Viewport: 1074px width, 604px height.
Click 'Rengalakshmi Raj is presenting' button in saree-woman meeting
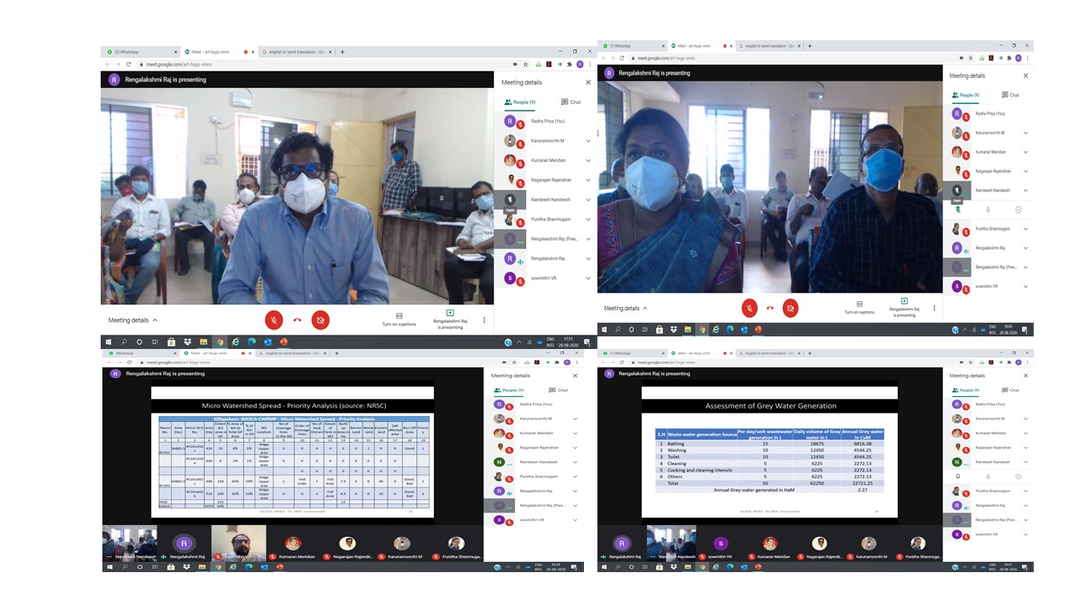click(904, 307)
